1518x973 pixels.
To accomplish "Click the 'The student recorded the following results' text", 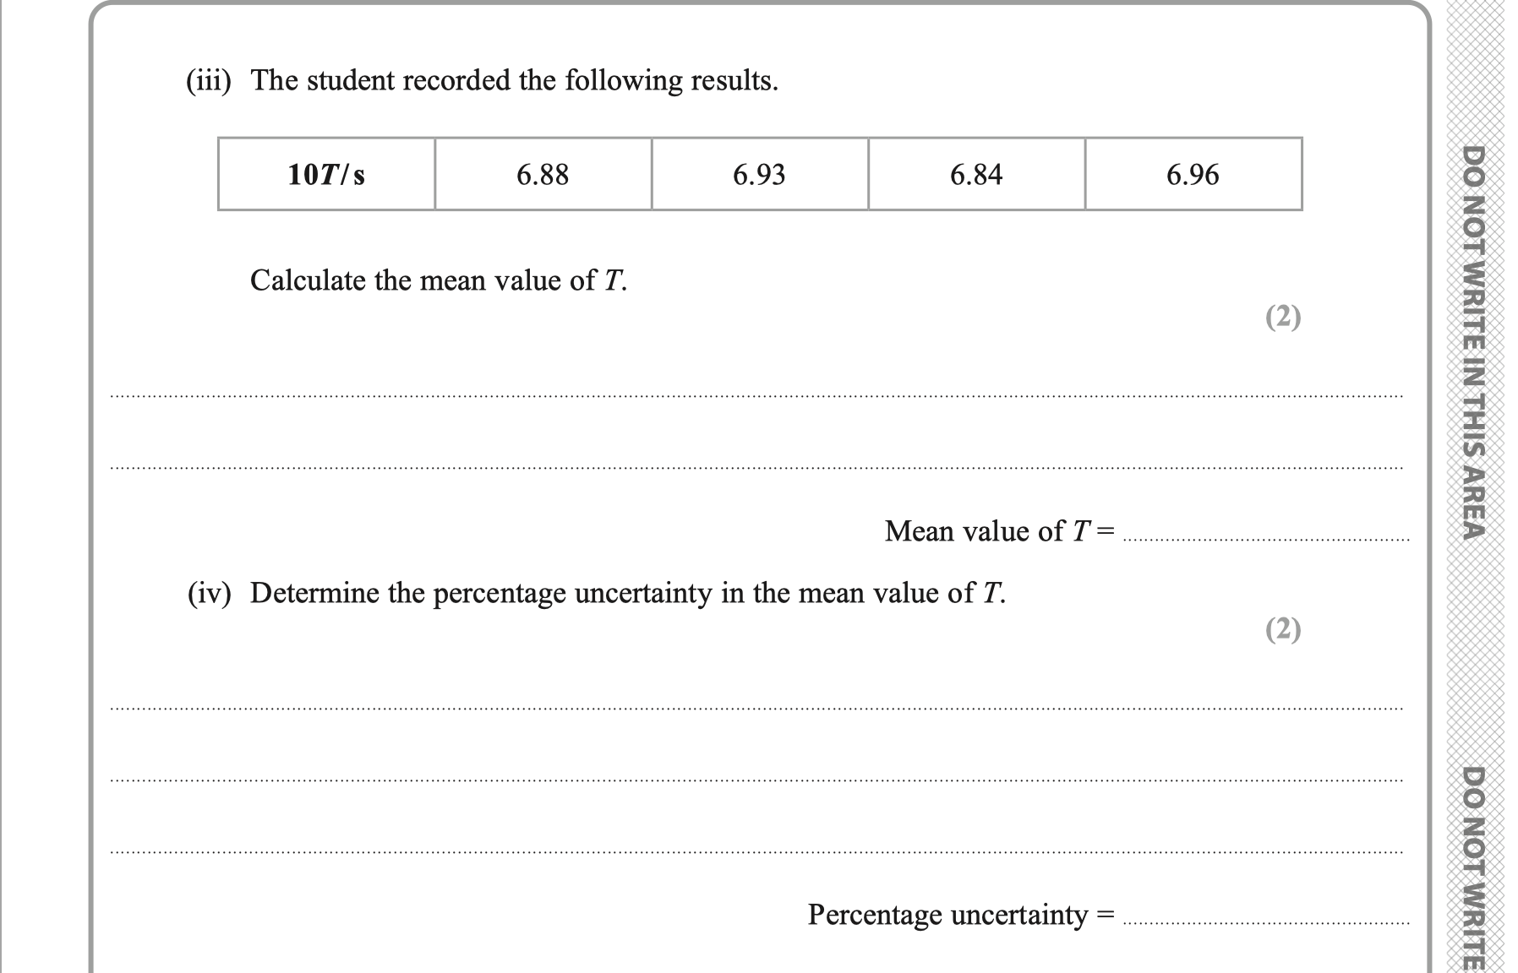I will point(514,81).
